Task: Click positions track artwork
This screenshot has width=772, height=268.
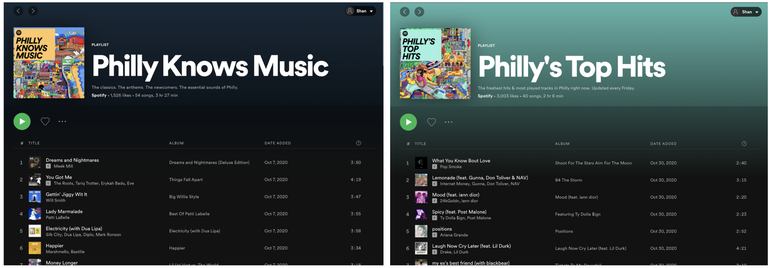Action: [x=421, y=232]
